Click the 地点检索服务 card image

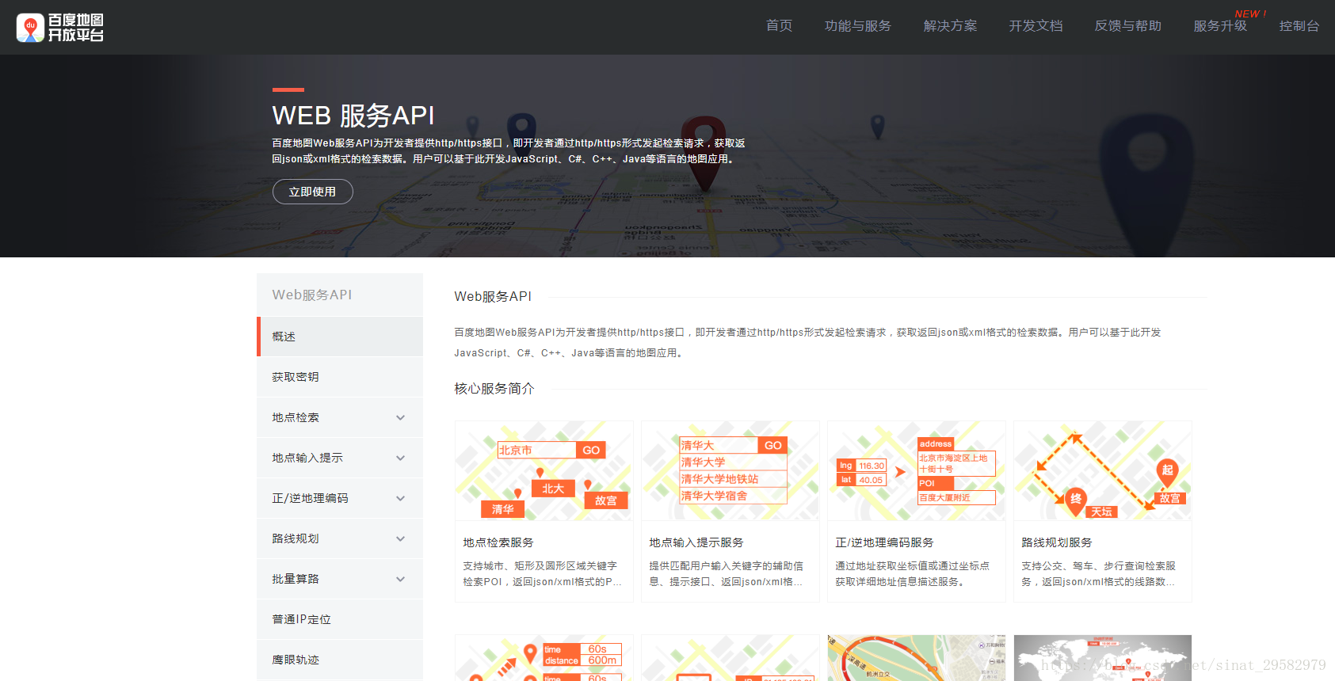544,470
